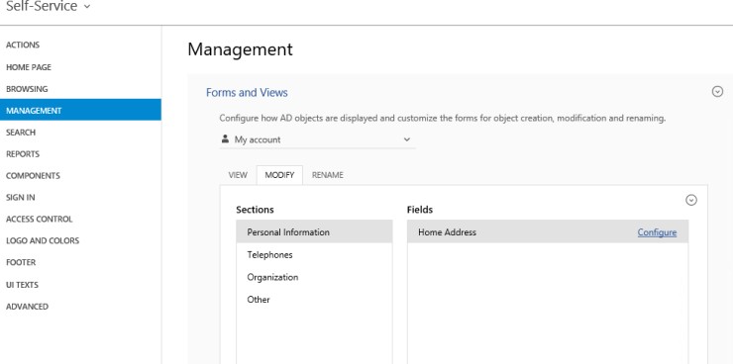733x364 pixels.
Task: Open the UI TEXTS sidebar item
Action: point(22,285)
